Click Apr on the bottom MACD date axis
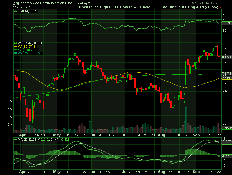The image size is (232, 175). 22,172
